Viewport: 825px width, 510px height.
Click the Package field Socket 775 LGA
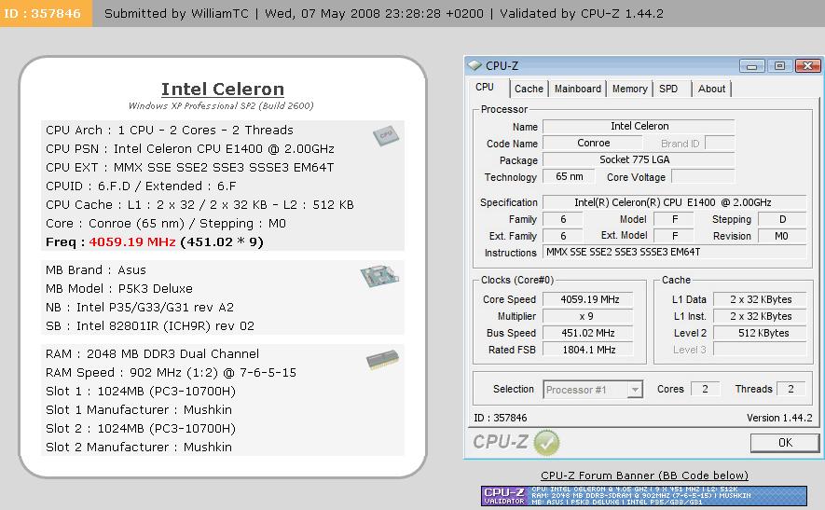(639, 160)
